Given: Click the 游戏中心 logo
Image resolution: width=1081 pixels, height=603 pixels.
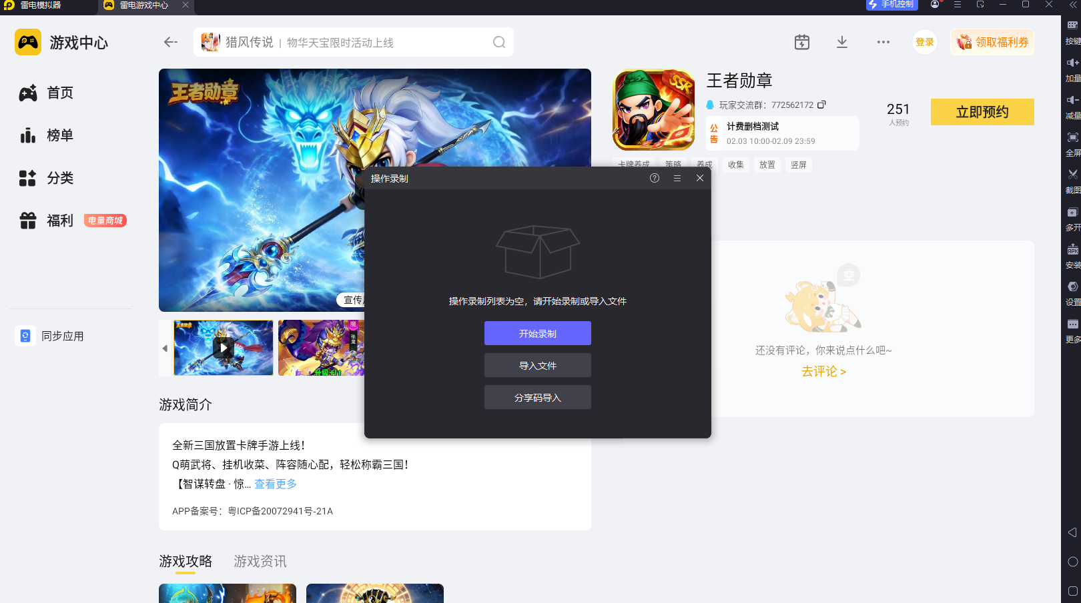Looking at the screenshot, I should coord(61,43).
